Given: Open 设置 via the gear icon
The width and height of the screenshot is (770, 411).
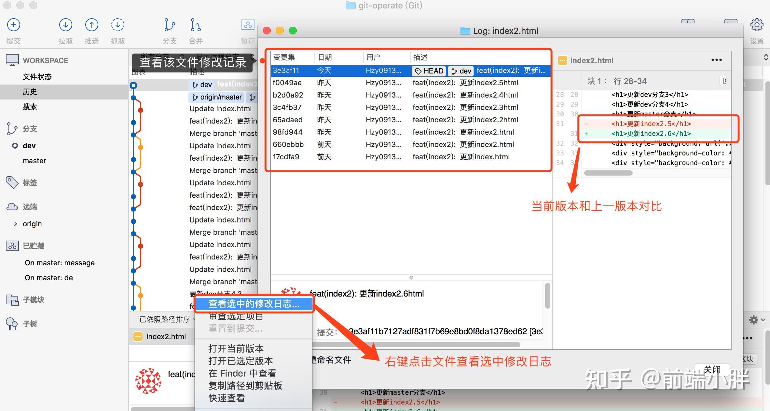Looking at the screenshot, I should [x=757, y=24].
